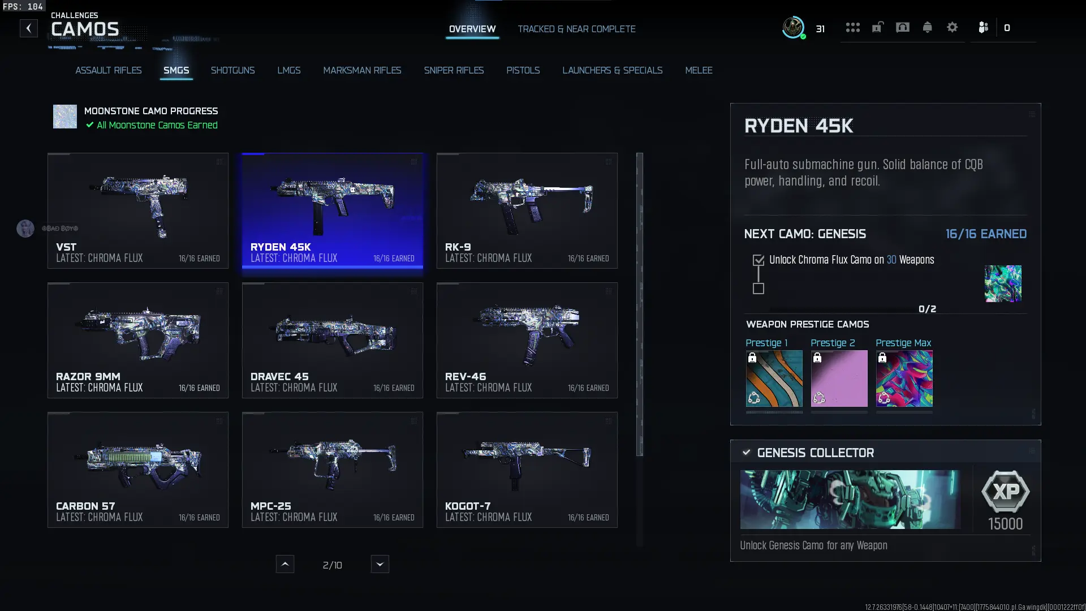
Task: Select the RK-9 weapon card
Action: tap(527, 210)
